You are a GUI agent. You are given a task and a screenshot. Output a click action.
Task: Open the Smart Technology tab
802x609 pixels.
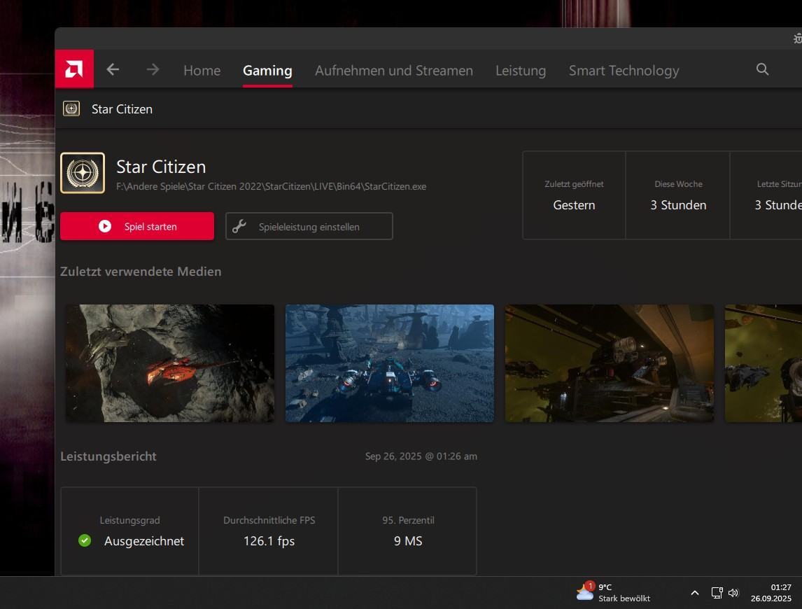(x=624, y=70)
